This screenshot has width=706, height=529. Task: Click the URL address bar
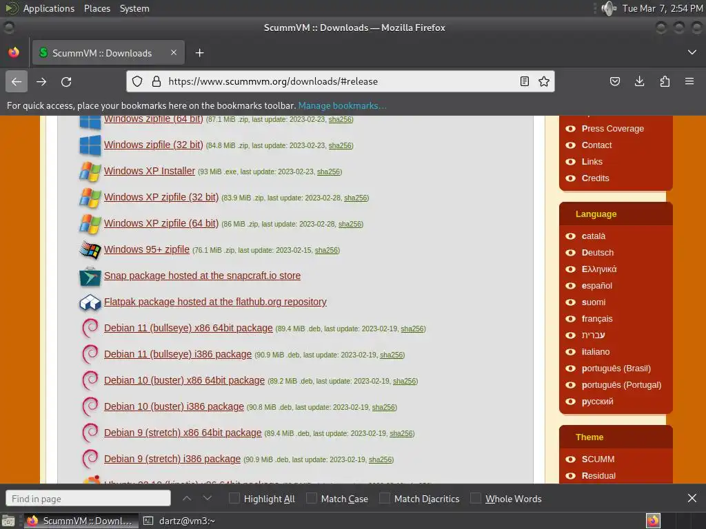[341, 81]
